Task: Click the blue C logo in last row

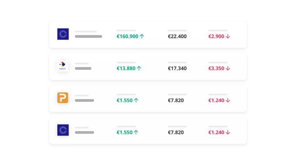Action: click(x=63, y=130)
